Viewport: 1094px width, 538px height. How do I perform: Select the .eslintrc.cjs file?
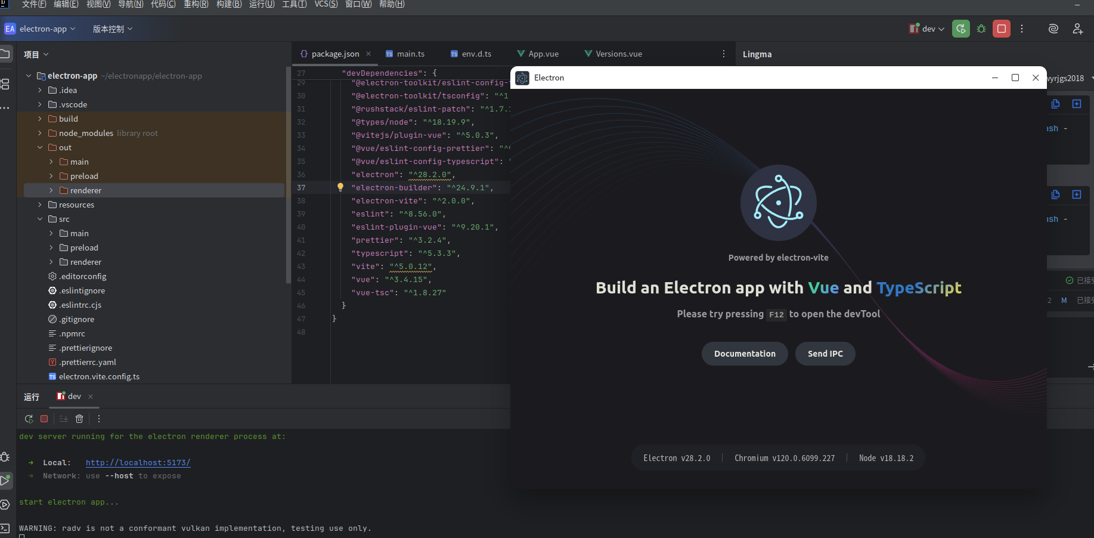pos(80,305)
